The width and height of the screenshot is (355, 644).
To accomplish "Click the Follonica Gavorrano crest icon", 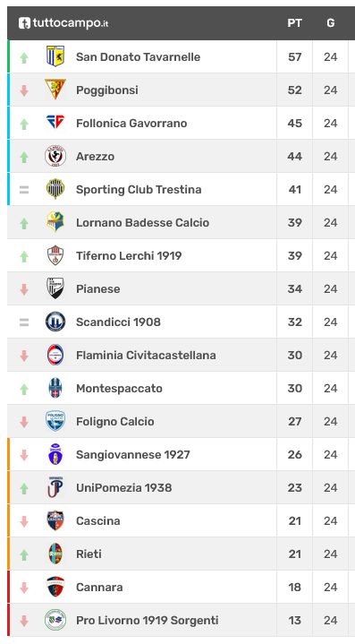I will [x=55, y=123].
